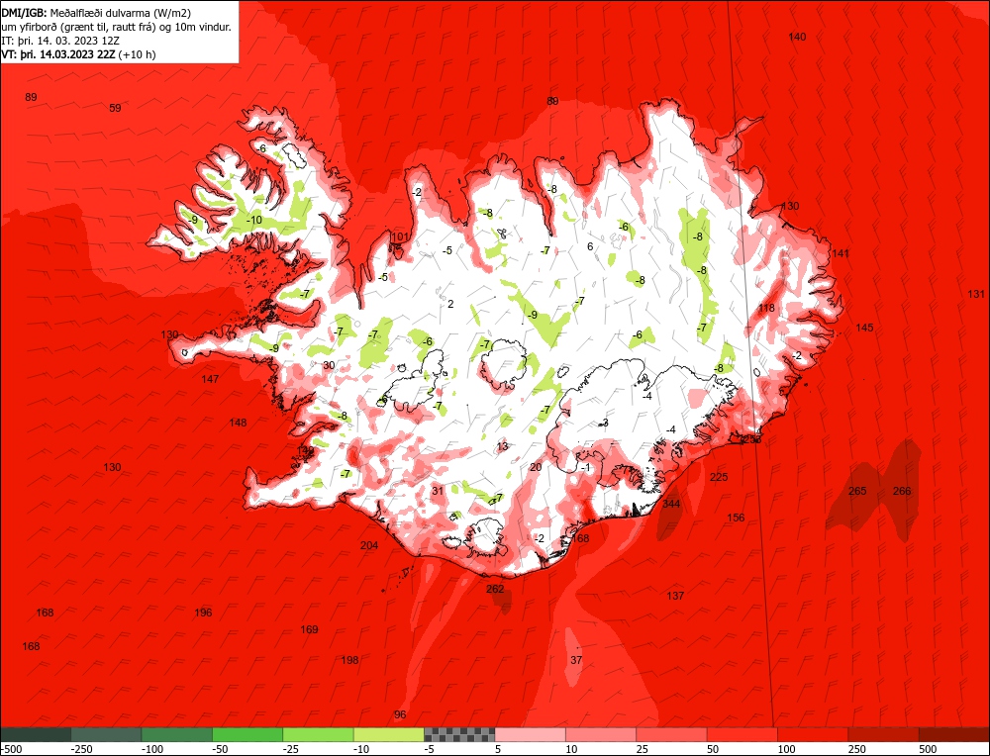Click the '225' value off the southeast coast
This screenshot has width=990, height=756.
[x=719, y=477]
